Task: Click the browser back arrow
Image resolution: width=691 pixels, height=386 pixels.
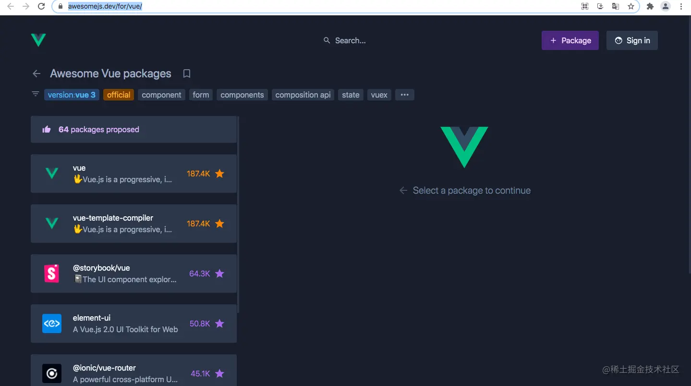Action: [x=11, y=6]
